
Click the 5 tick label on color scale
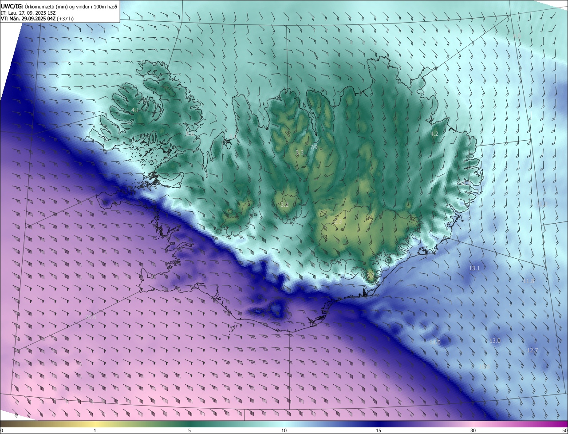189,430
